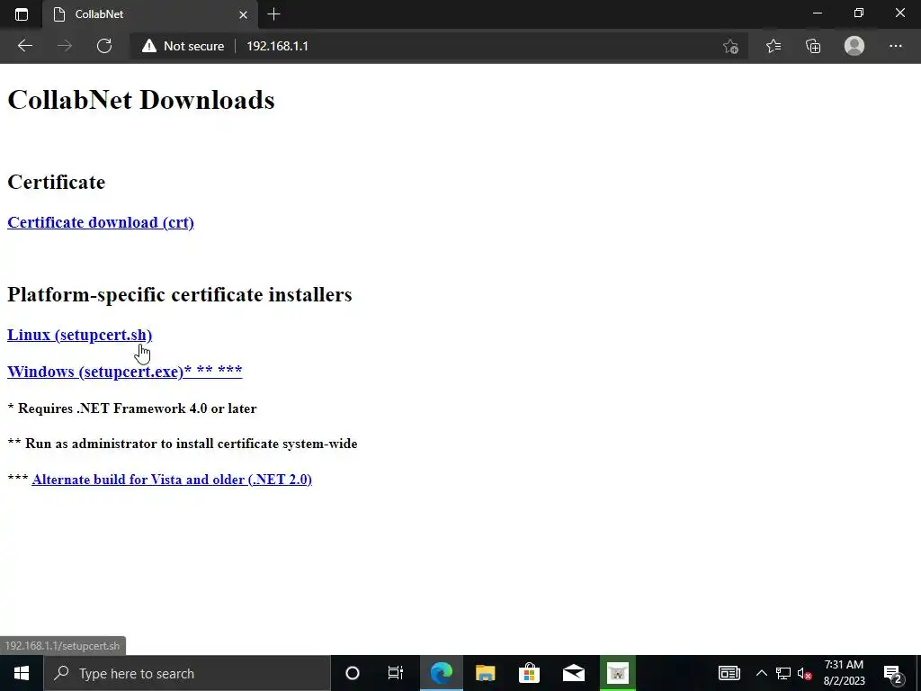Image resolution: width=921 pixels, height=691 pixels.
Task: Open Cortana circle icon on taskbar
Action: pos(353,673)
